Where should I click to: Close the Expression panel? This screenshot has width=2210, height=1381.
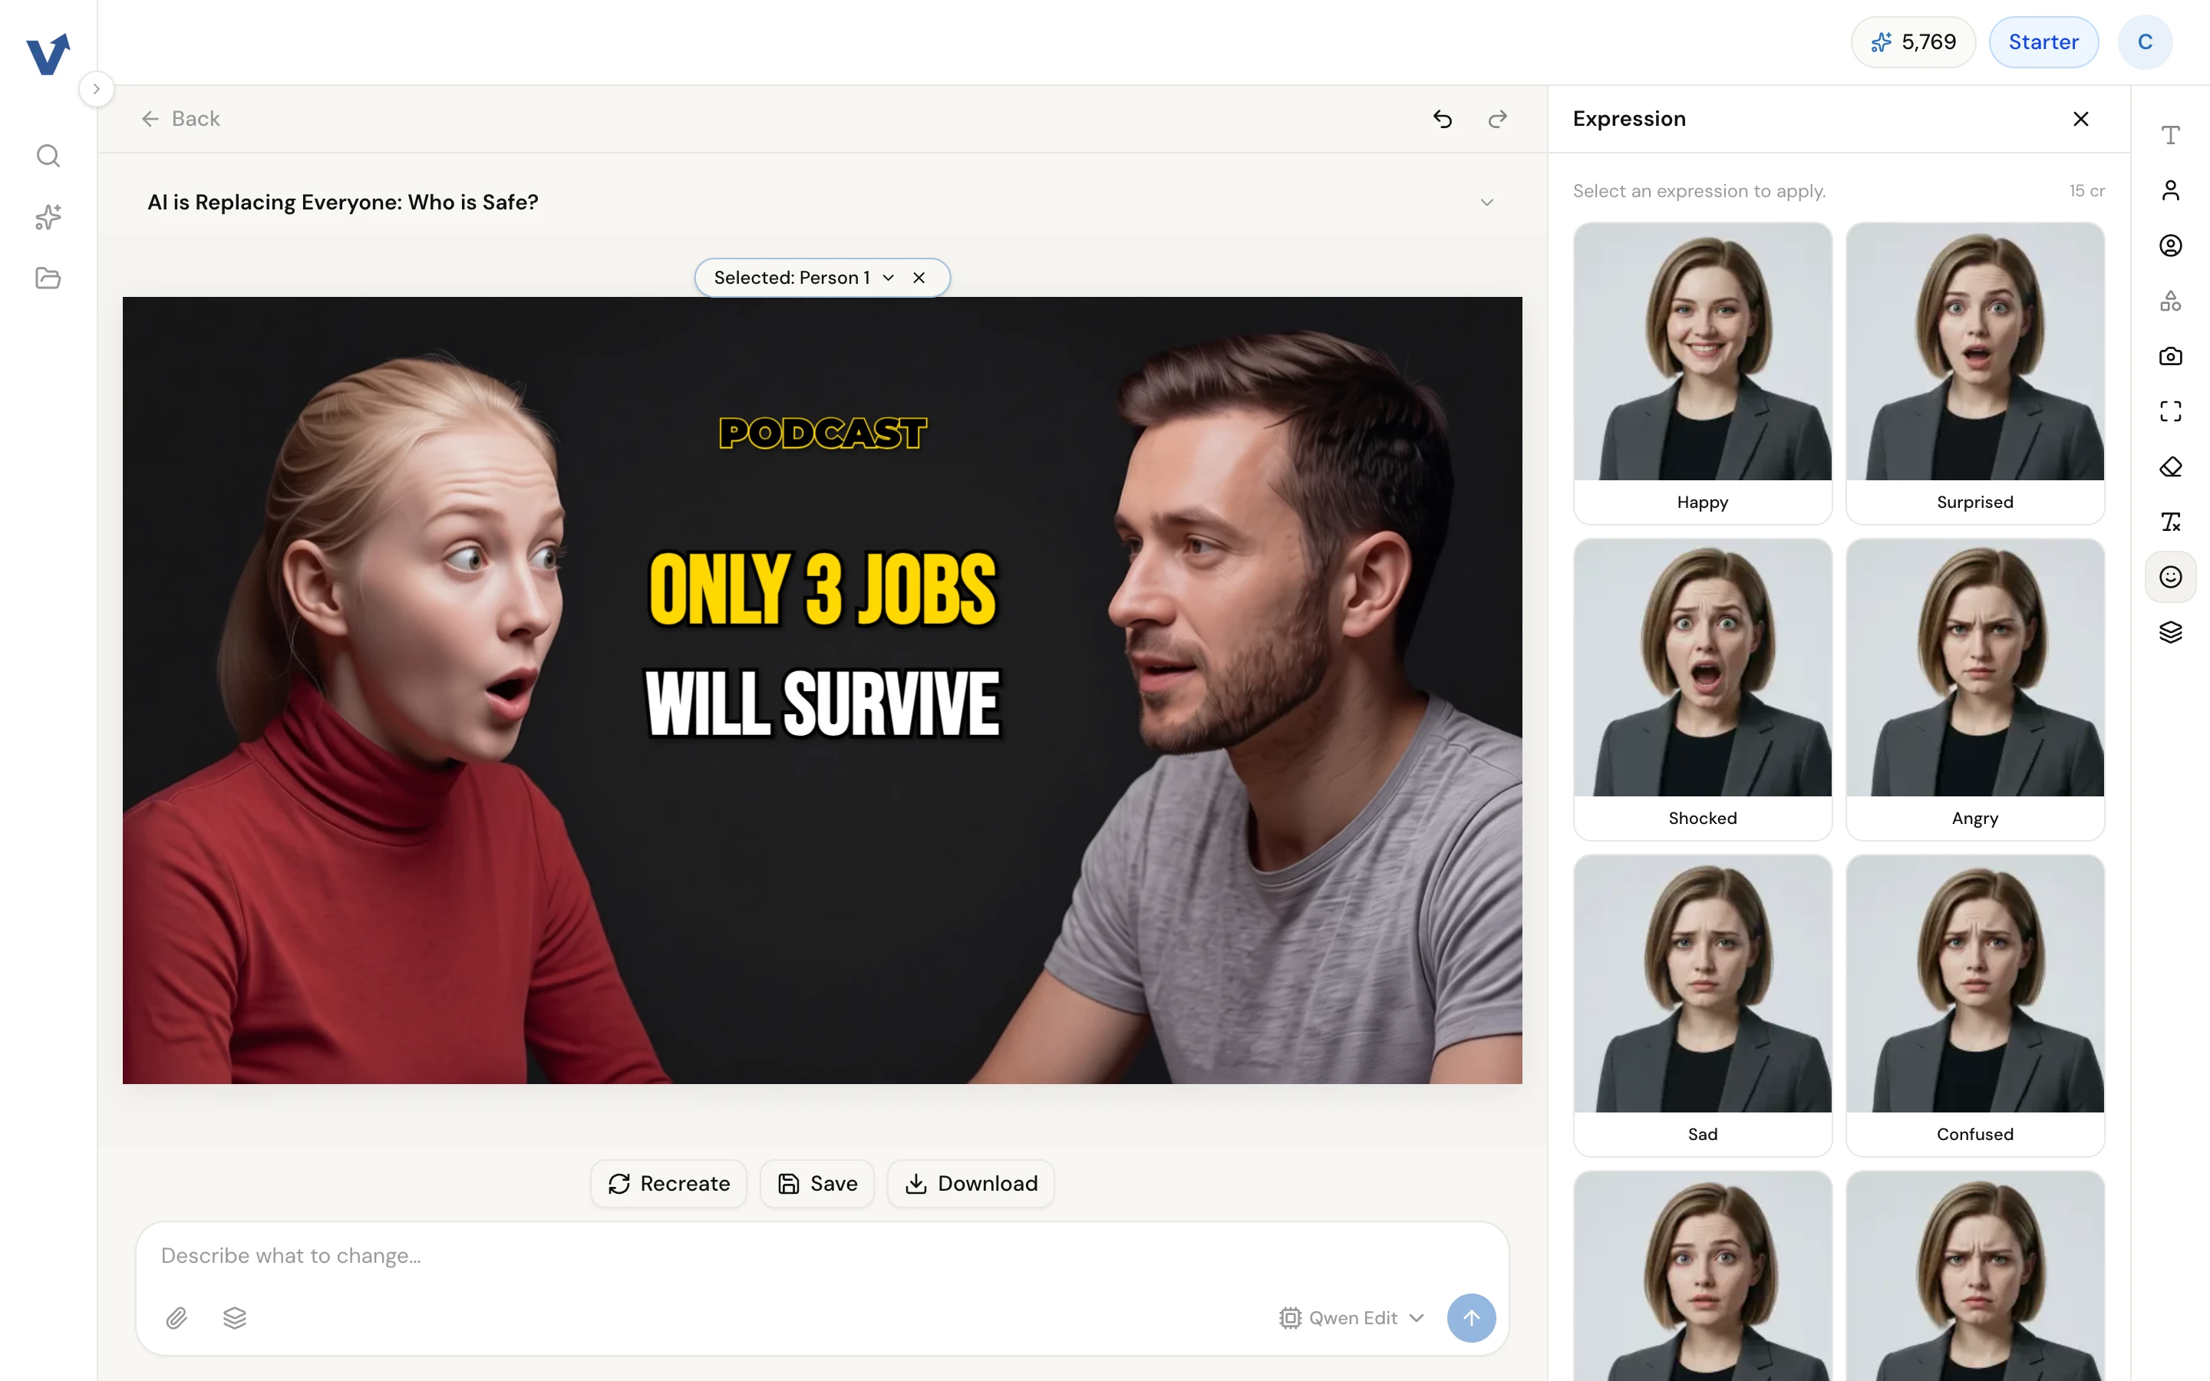click(x=2081, y=119)
